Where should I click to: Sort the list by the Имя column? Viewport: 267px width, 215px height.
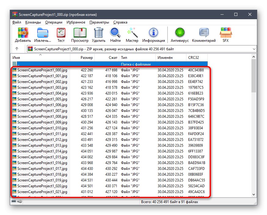coord(40,57)
